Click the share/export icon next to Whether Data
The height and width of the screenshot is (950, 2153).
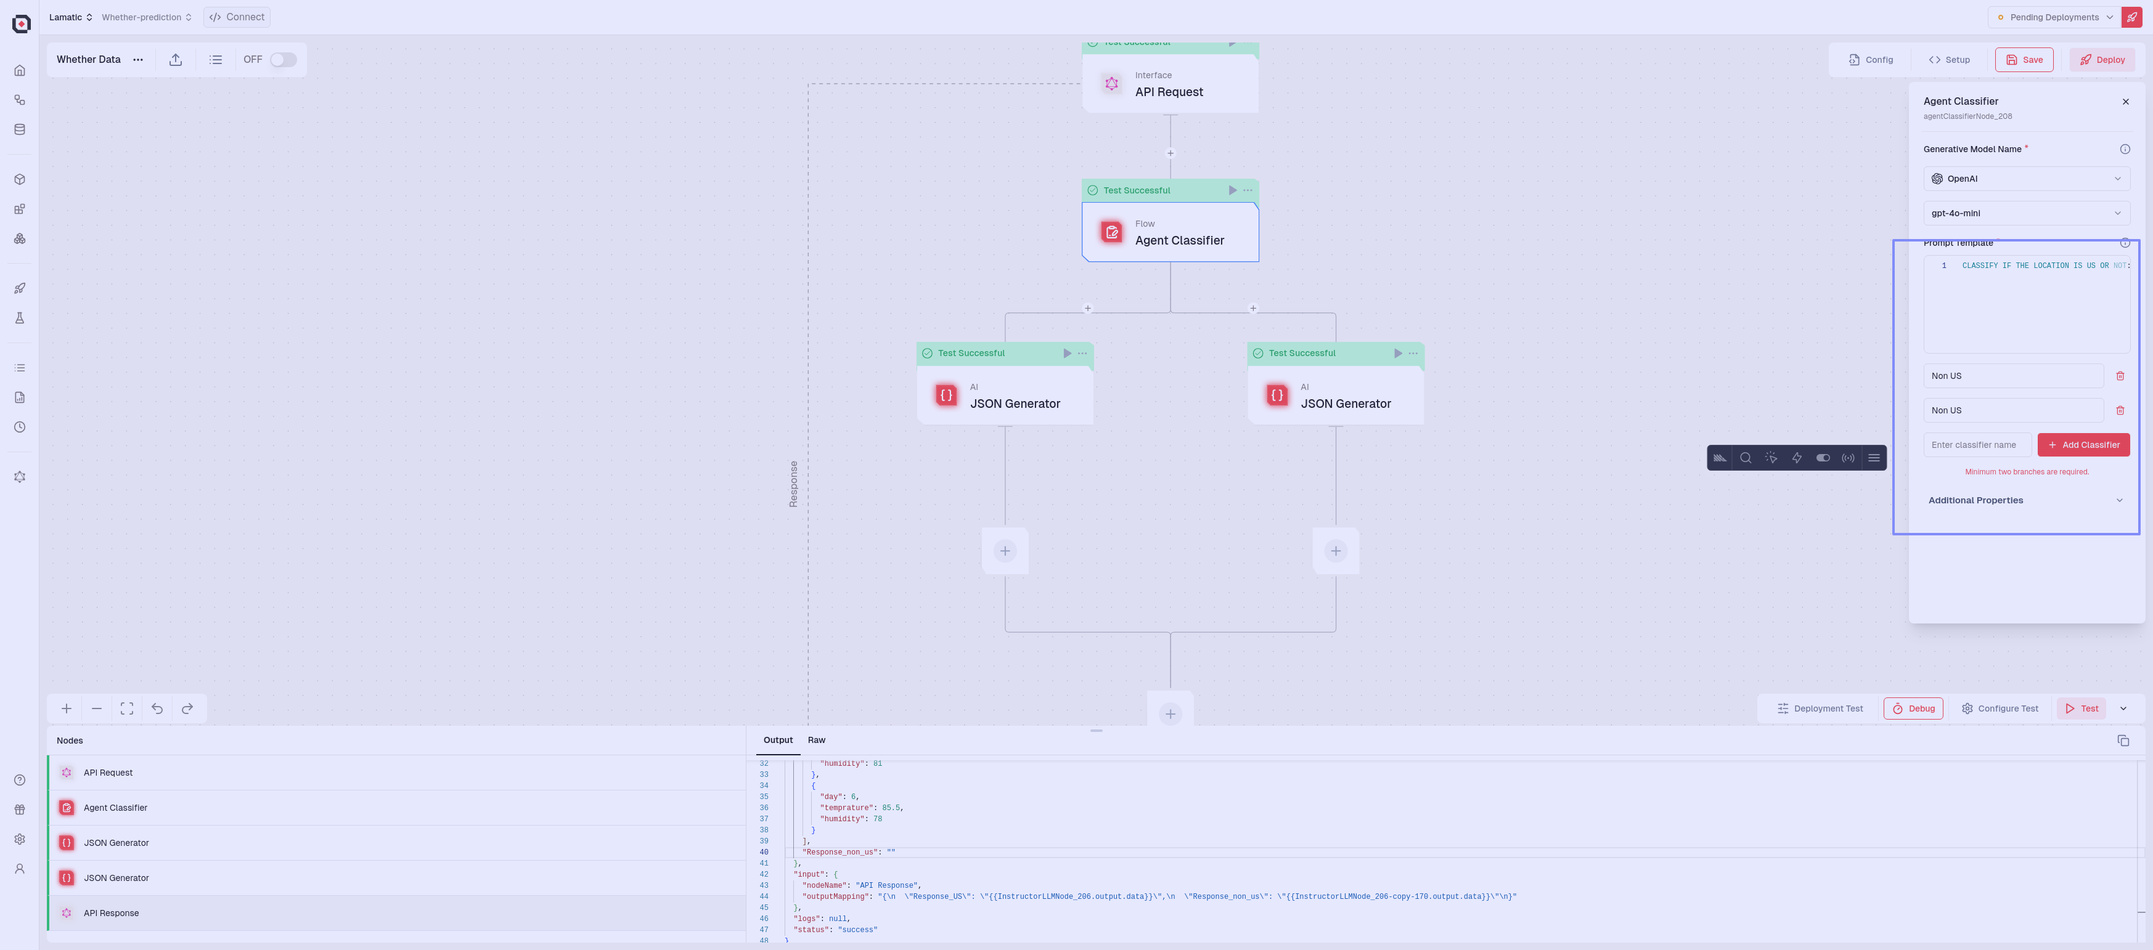tap(176, 59)
